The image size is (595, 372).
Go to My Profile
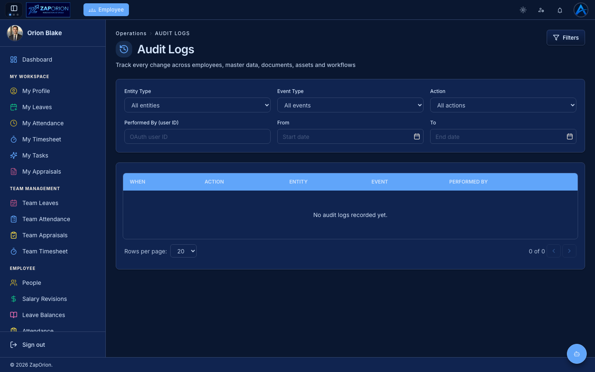point(36,91)
